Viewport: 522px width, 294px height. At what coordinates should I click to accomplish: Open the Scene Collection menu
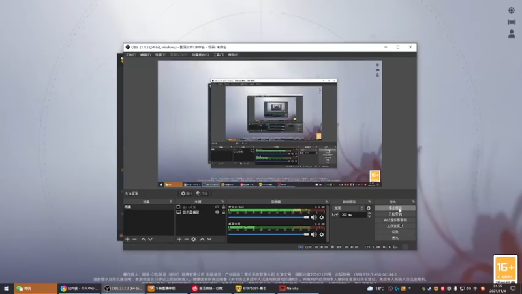click(200, 55)
